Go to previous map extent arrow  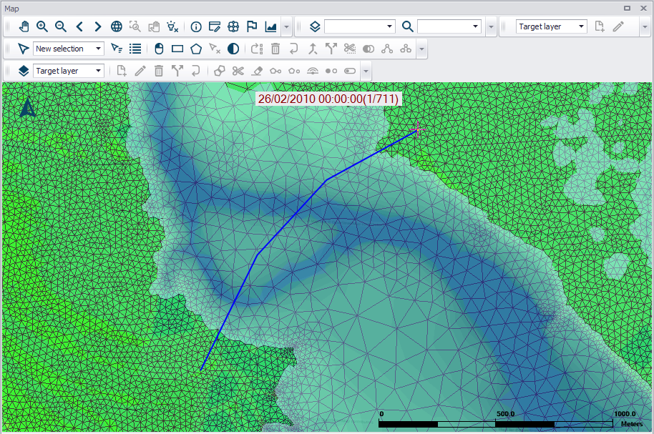(79, 26)
